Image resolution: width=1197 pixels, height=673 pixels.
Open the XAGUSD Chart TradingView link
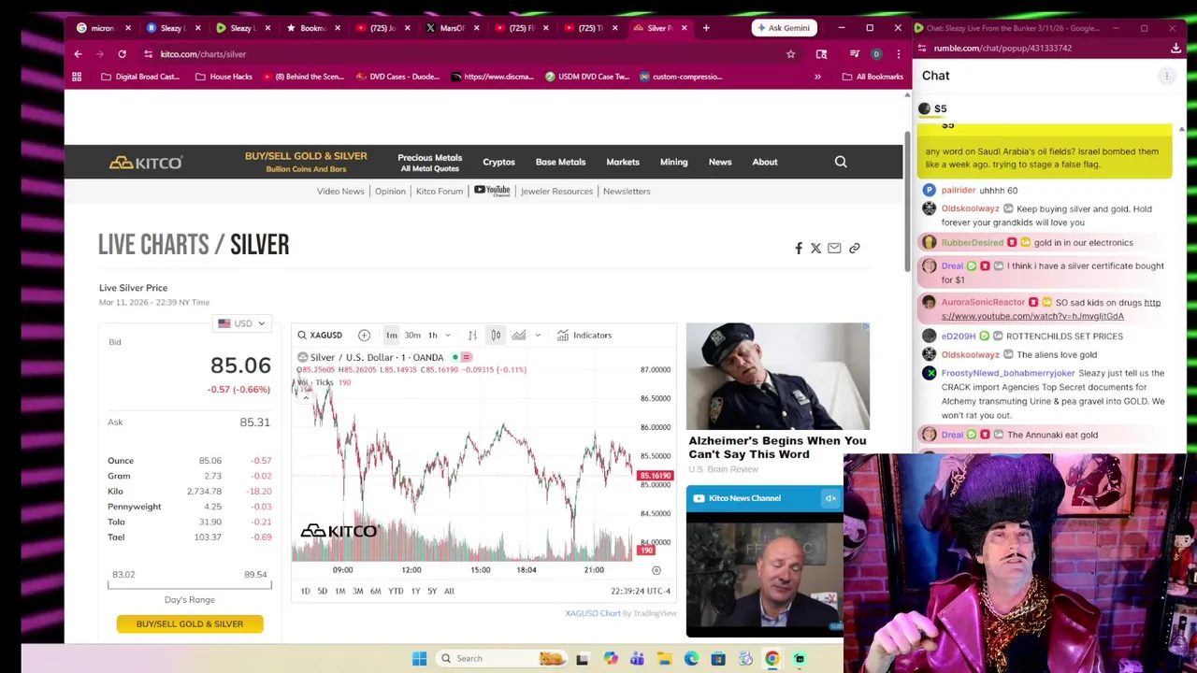click(593, 613)
